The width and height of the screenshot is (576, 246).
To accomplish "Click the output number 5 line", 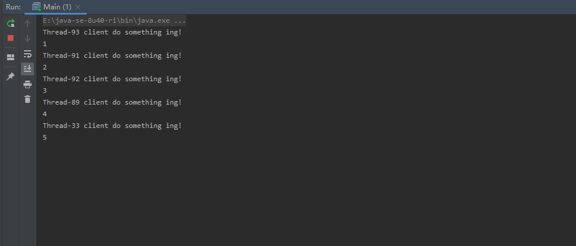I will [45, 137].
